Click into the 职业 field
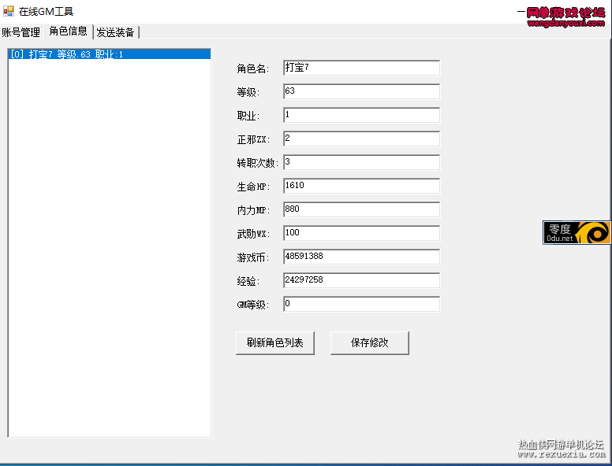 coord(361,115)
